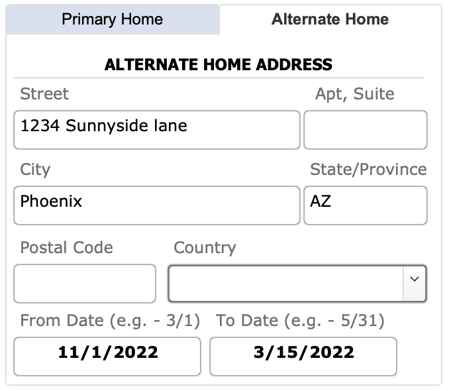Click the From Date (e.g. - 3/1) label
The height and width of the screenshot is (391, 449).
coord(110,321)
